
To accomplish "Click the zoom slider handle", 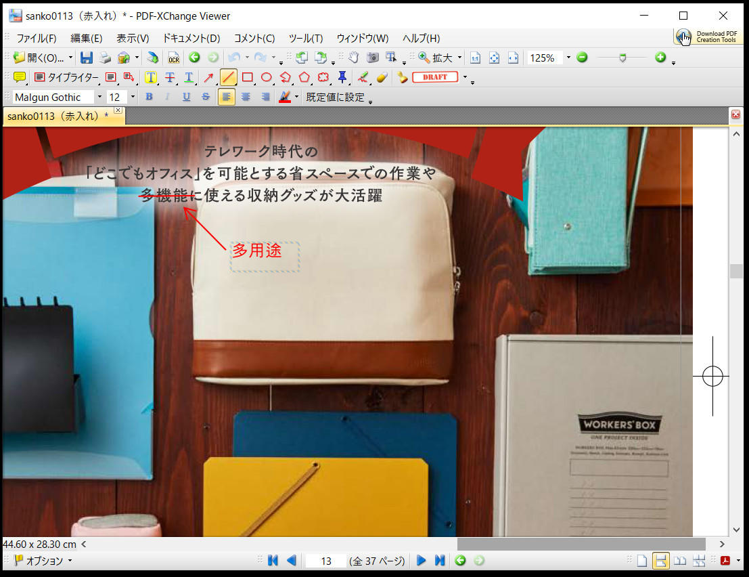I will tap(622, 58).
